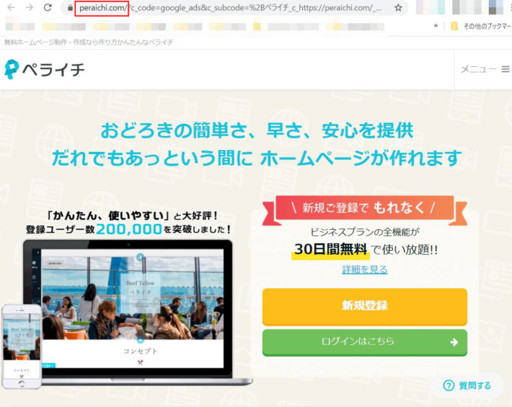Click the 新規登録 orange button
512x407 pixels.
click(365, 307)
